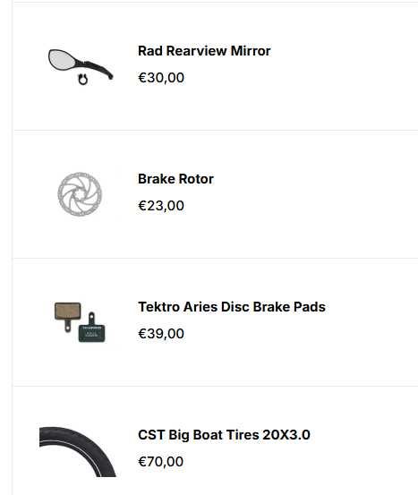Viewport: 418px width, 495px height.
Task: Click empty area right of Brake Rotor row
Action: coord(316,194)
